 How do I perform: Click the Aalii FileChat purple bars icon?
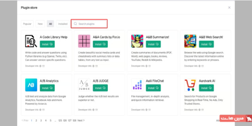pyautogui.click(x=137, y=85)
